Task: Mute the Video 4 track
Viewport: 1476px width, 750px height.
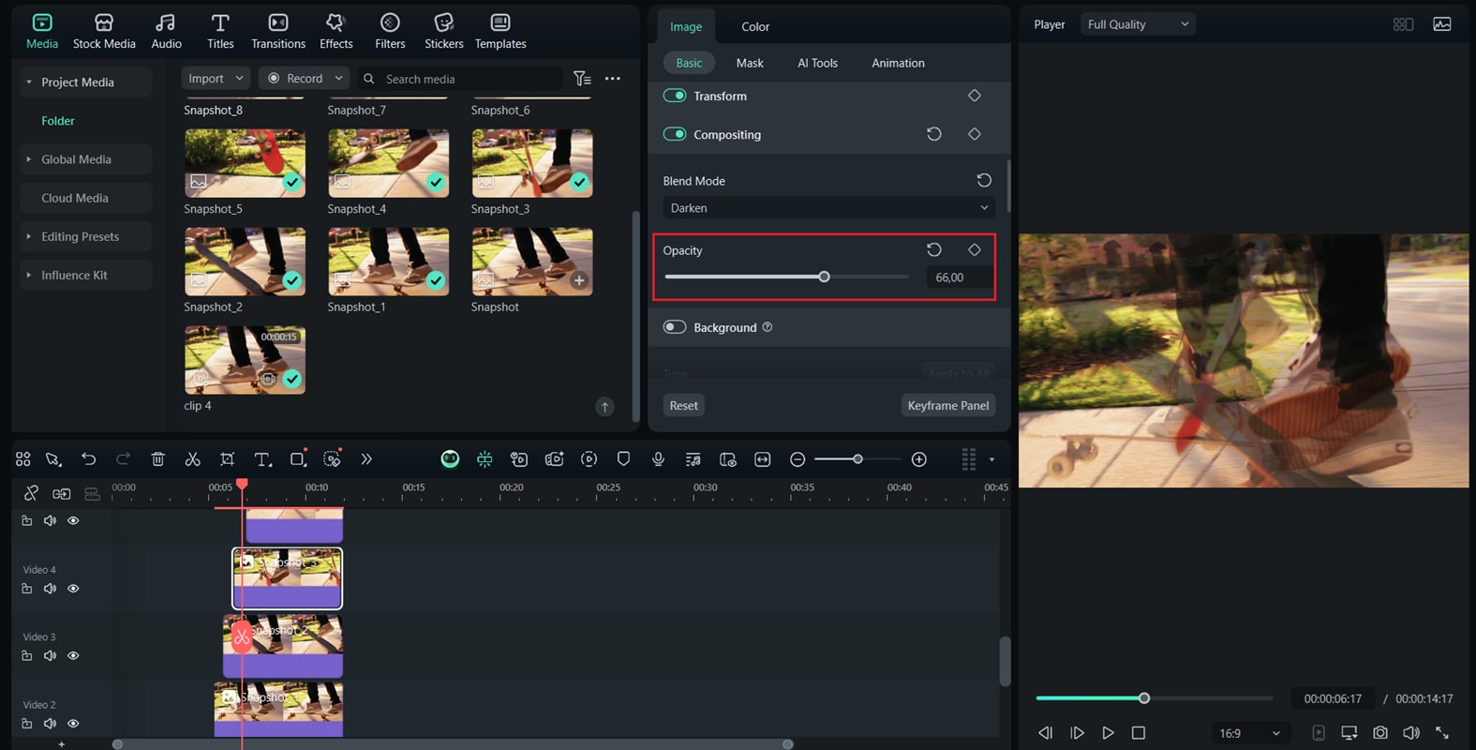Action: (x=50, y=589)
